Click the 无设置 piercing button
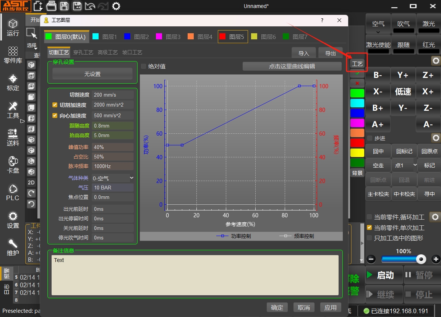Image resolution: width=441 pixels, height=317 pixels. [92, 74]
